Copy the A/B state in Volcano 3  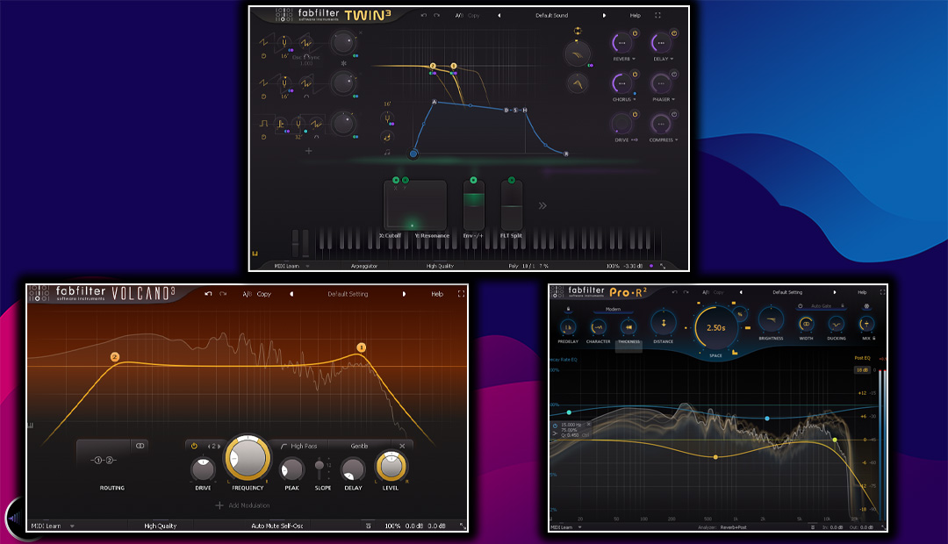coord(264,294)
